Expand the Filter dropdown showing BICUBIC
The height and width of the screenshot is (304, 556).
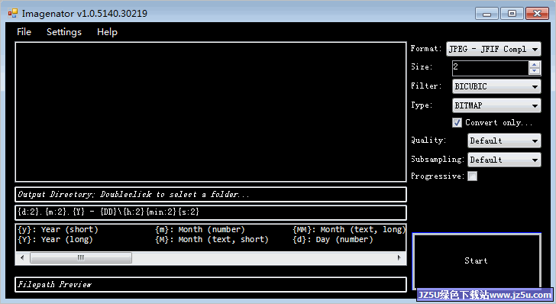point(496,86)
